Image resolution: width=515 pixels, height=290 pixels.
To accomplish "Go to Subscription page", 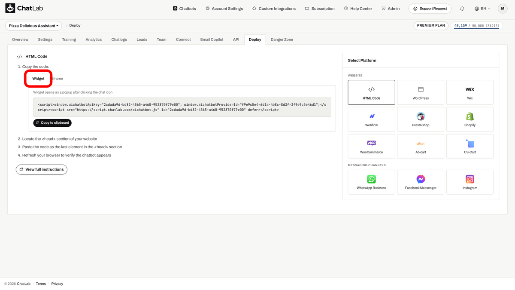I will tap(320, 9).
